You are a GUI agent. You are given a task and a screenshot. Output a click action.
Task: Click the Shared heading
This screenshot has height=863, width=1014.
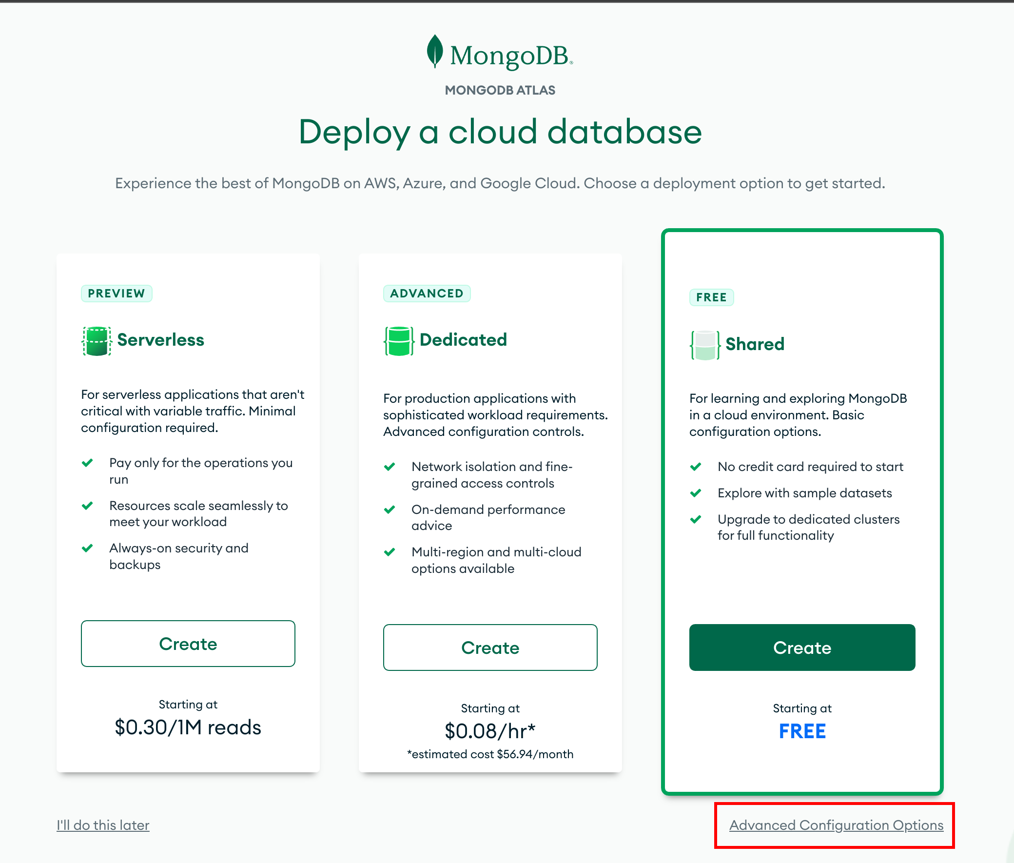[755, 344]
